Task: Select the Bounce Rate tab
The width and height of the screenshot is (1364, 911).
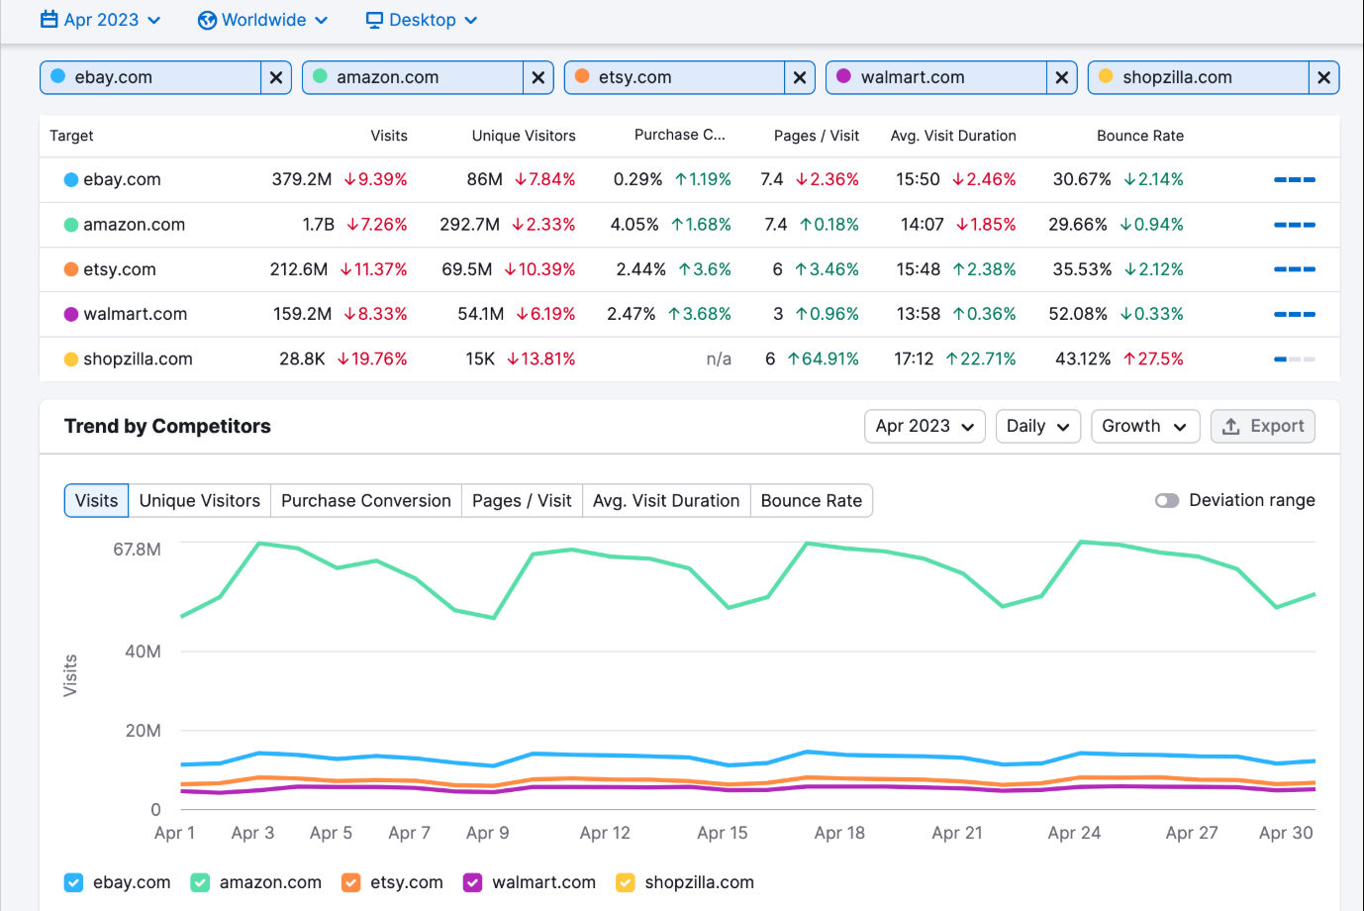Action: [x=811, y=500]
